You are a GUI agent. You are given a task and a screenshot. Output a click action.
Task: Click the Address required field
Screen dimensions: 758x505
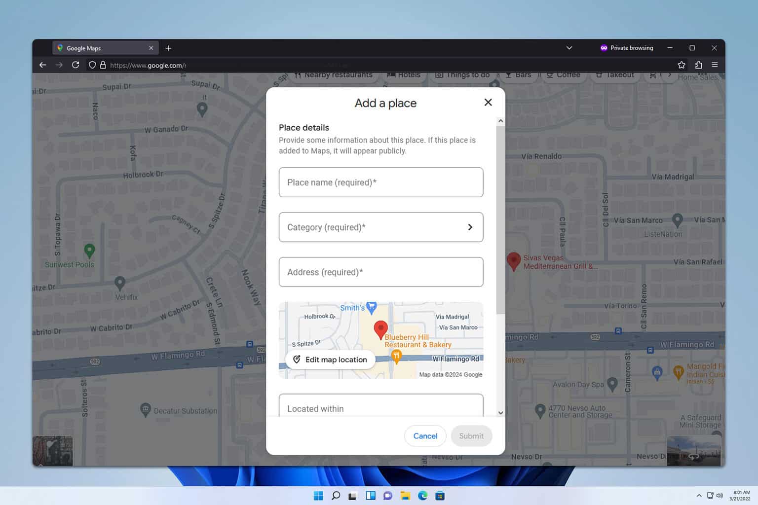[381, 272]
